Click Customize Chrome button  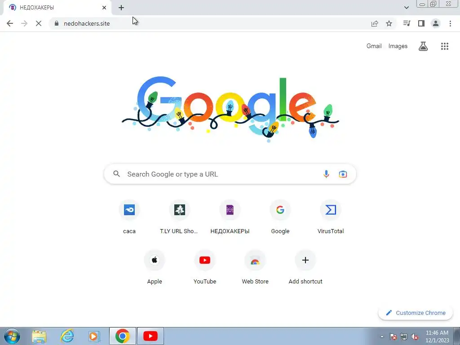click(x=416, y=313)
